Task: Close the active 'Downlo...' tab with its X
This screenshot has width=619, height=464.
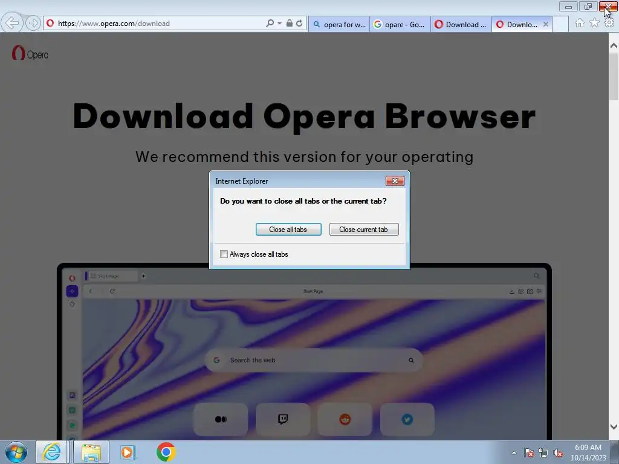Action: (546, 24)
